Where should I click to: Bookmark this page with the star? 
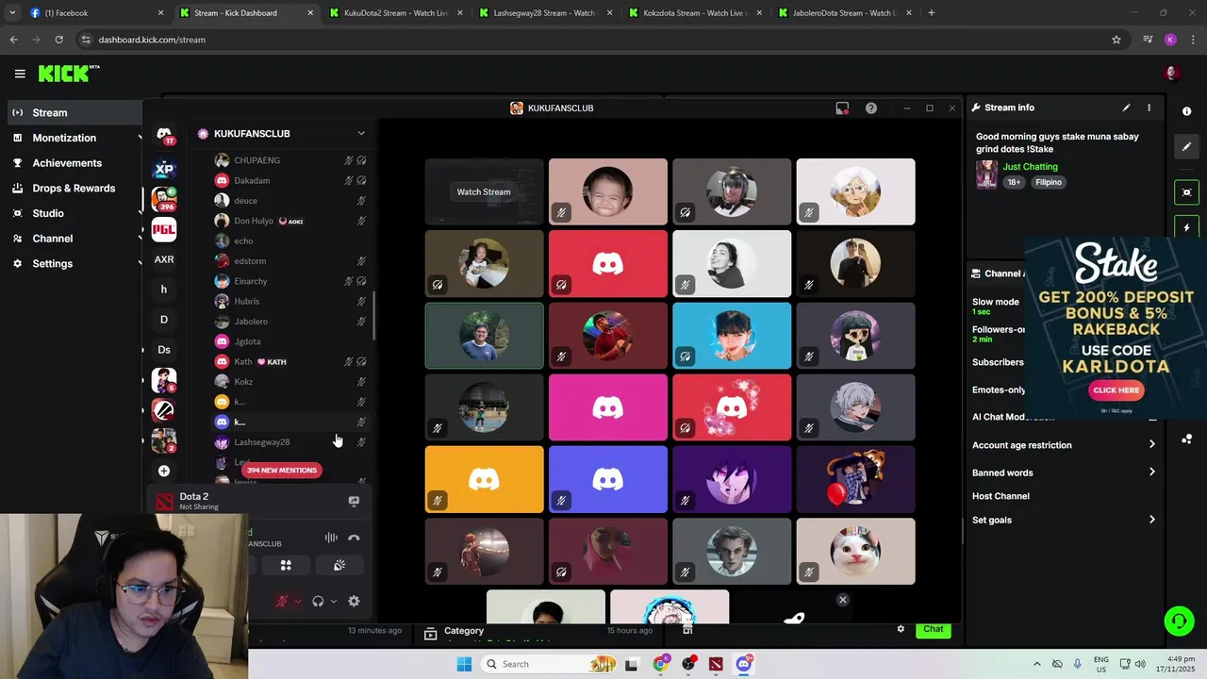click(1116, 40)
